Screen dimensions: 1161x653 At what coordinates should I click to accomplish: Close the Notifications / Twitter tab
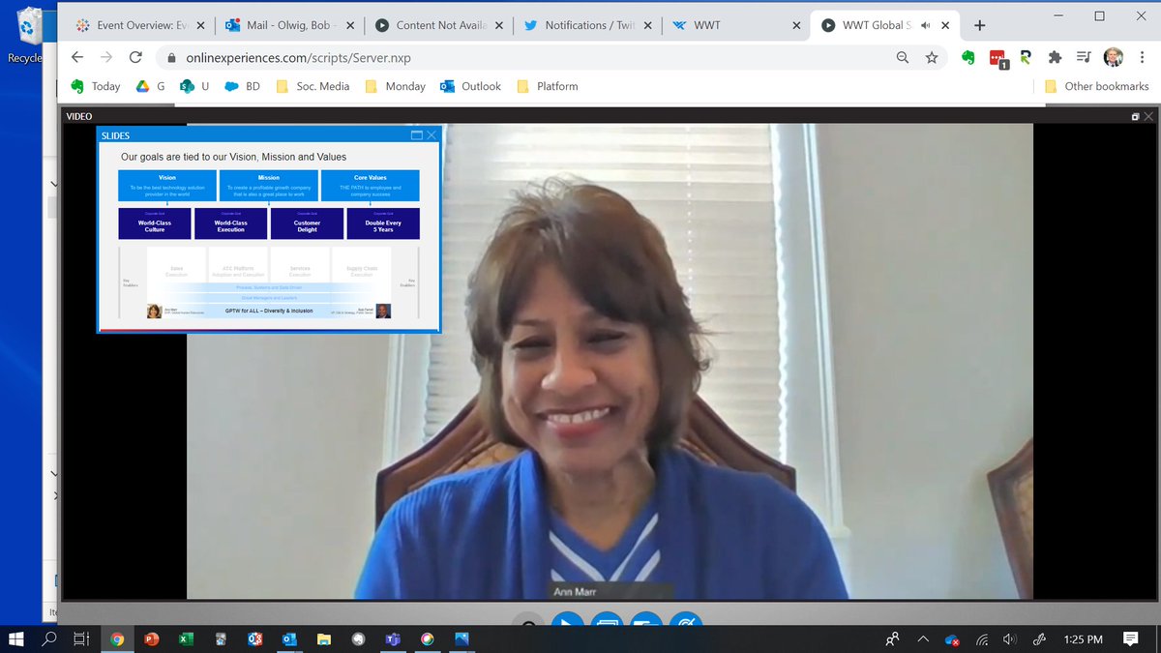point(647,26)
